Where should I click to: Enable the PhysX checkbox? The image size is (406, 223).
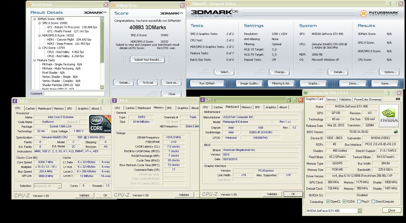coord(359,202)
